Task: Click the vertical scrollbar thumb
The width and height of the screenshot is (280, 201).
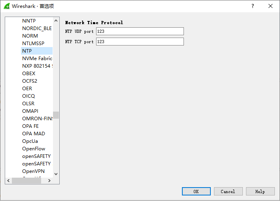Action: [56, 115]
